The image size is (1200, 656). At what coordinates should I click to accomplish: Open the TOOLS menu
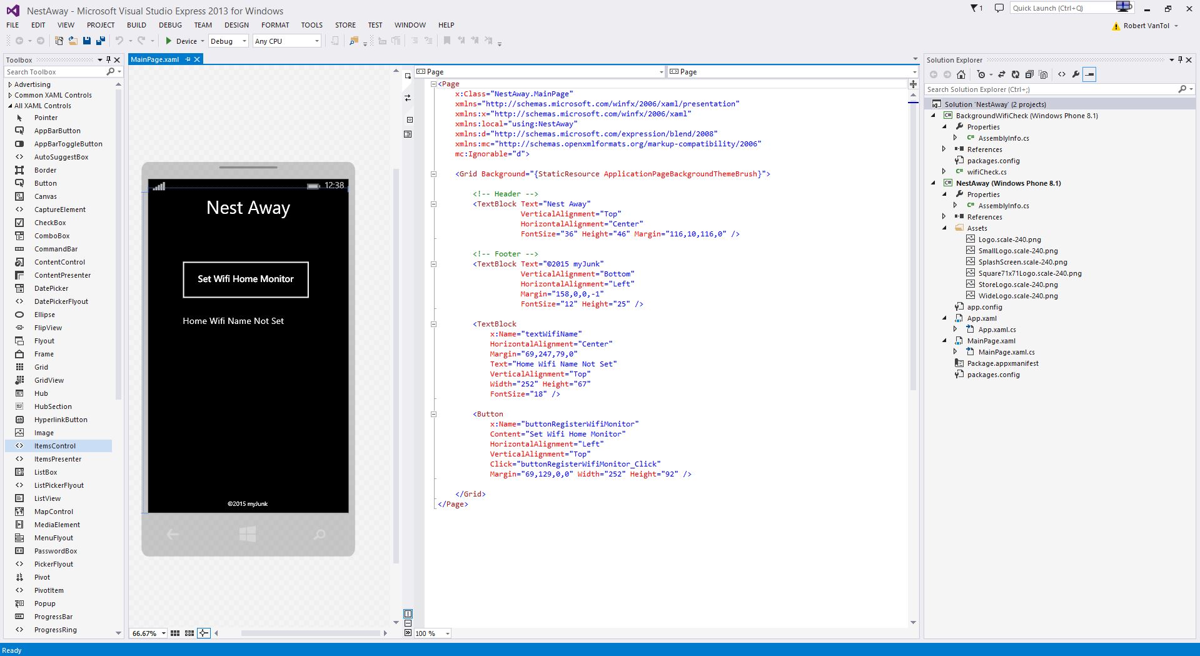point(311,25)
